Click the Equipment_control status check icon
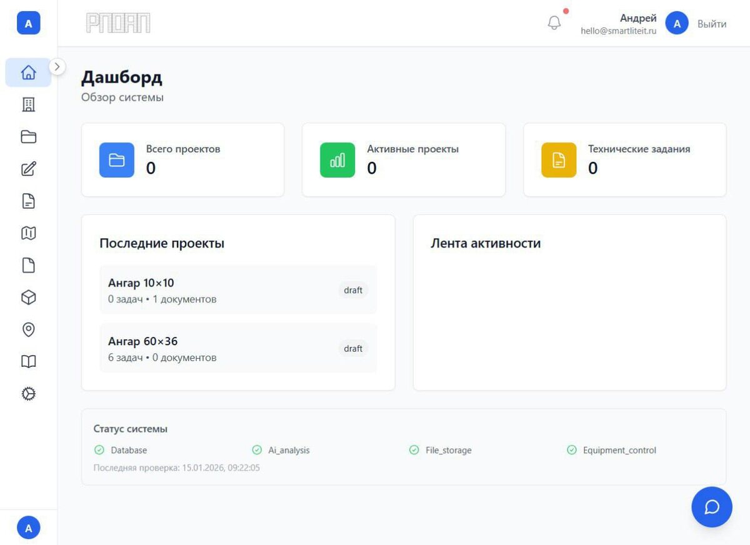 point(571,450)
